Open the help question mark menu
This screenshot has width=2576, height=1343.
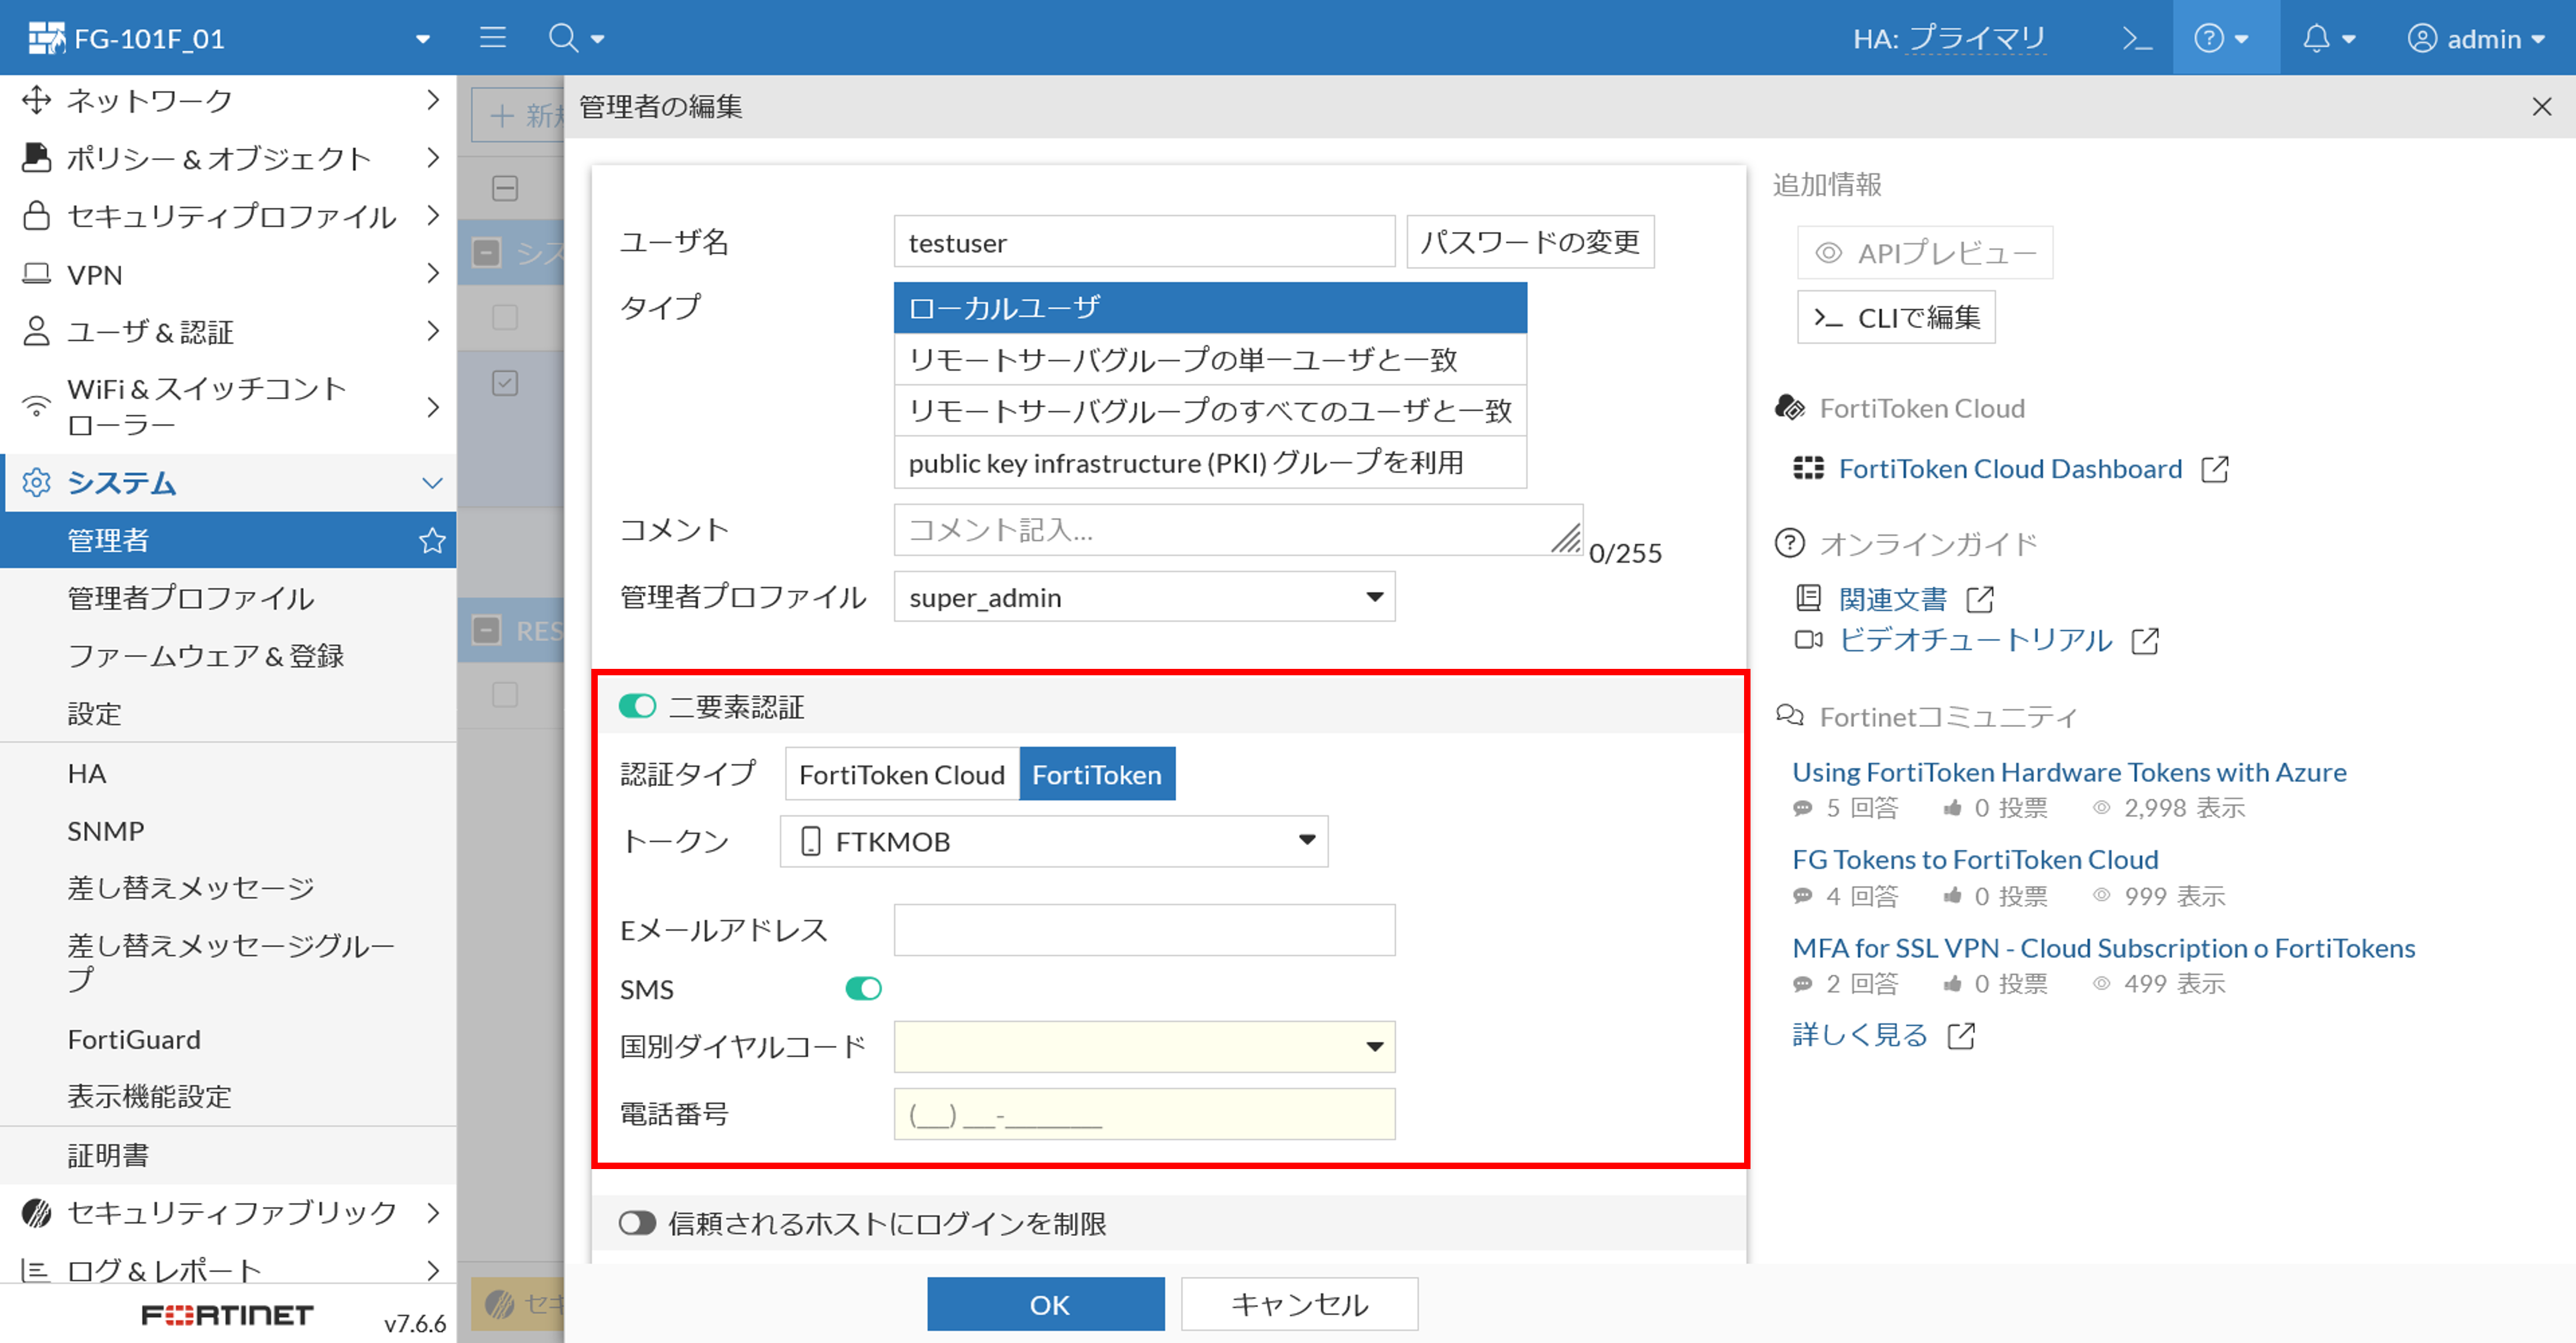click(x=2209, y=38)
